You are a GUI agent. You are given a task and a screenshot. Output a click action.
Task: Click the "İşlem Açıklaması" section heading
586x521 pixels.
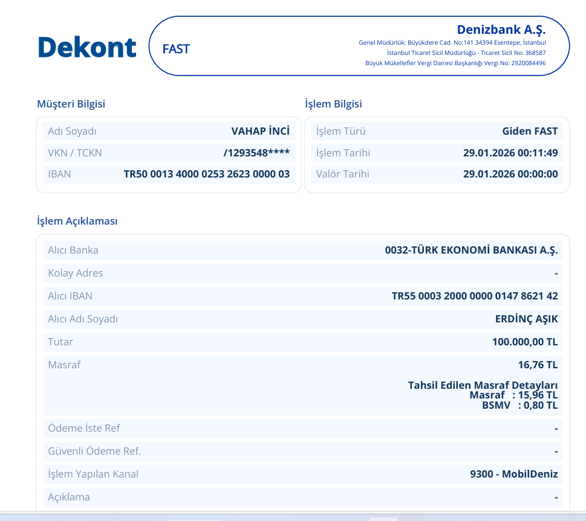pos(77,221)
